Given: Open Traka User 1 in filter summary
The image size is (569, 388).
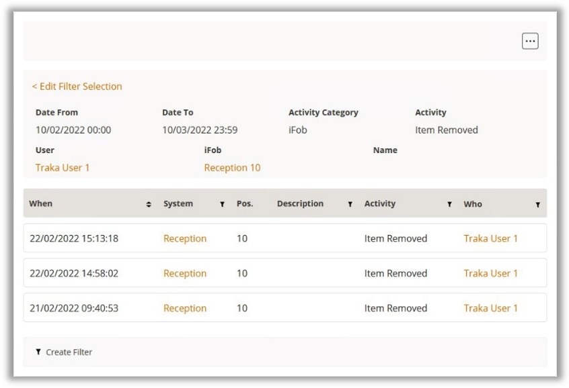Looking at the screenshot, I should (63, 168).
